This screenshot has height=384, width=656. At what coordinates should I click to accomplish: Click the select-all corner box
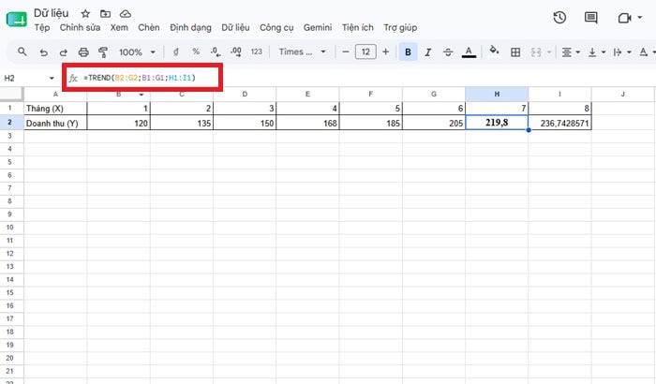11,94
